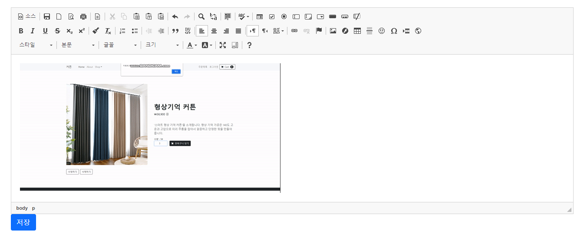584x234 pixels.
Task: Align text to the left
Action: [x=202, y=31]
